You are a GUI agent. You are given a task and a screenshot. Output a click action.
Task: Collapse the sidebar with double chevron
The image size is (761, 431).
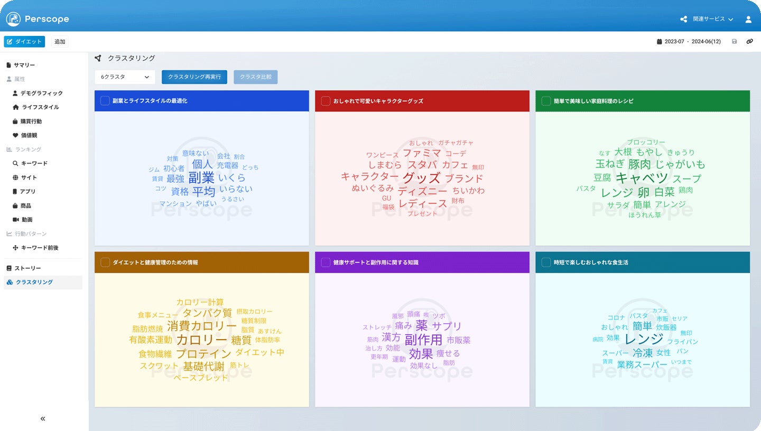click(x=43, y=419)
